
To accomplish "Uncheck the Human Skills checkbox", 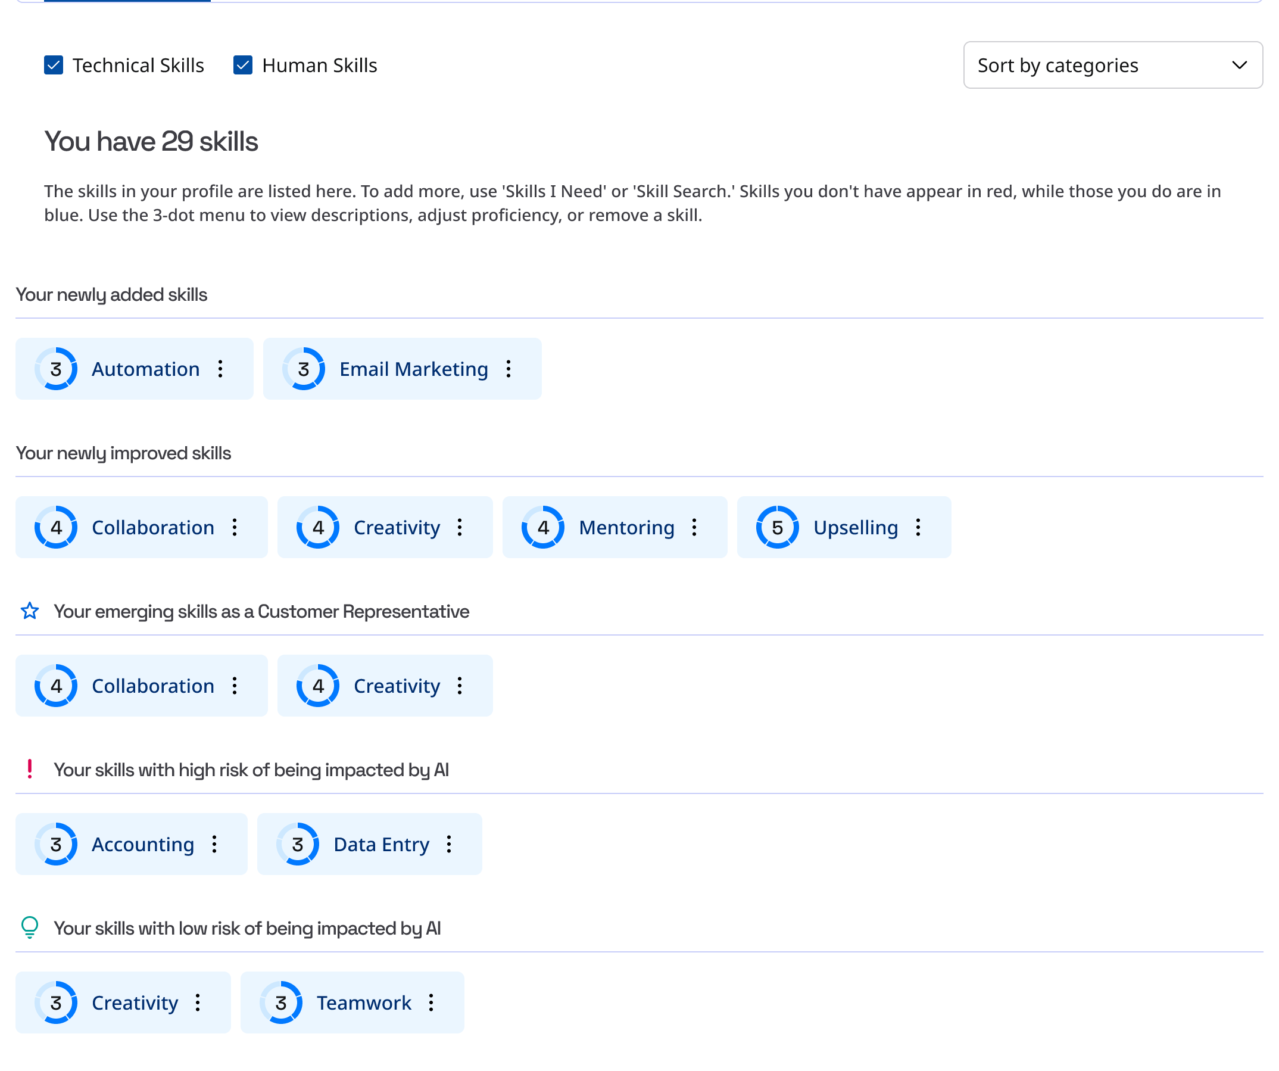I will click(243, 65).
